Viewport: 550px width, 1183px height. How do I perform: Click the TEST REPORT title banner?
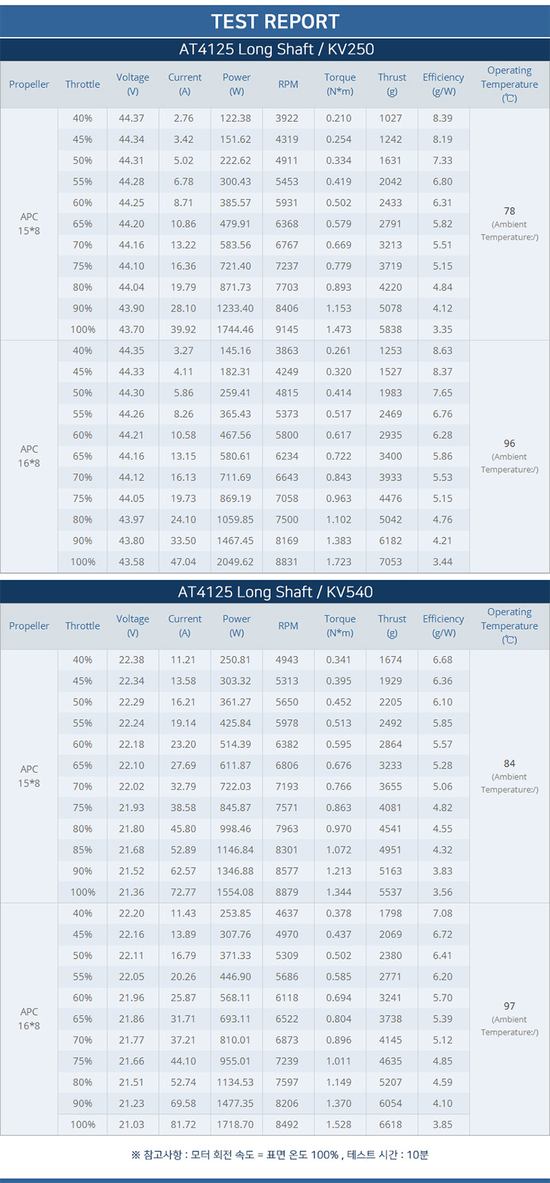click(x=275, y=21)
